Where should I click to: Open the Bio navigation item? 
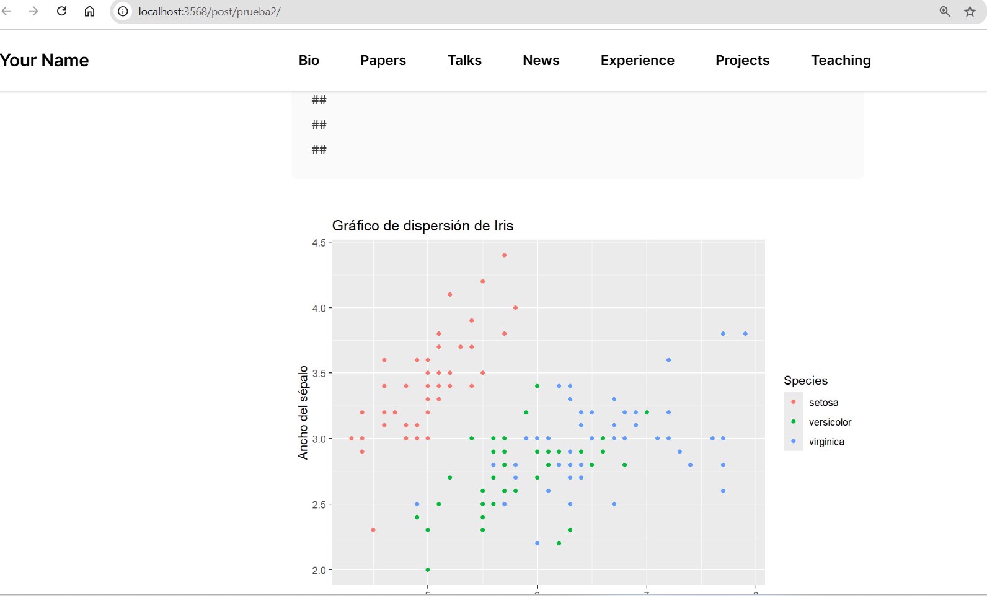(x=309, y=60)
